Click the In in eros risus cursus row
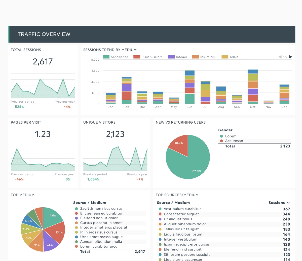Screen dimensions: 302x261 tap(109, 232)
